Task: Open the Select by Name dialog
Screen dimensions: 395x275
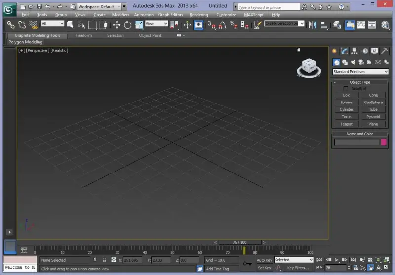Action: (81, 25)
